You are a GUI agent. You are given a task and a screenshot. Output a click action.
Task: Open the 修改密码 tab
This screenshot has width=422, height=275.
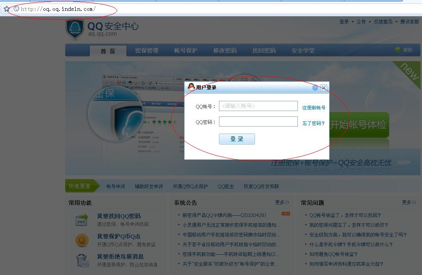225,51
